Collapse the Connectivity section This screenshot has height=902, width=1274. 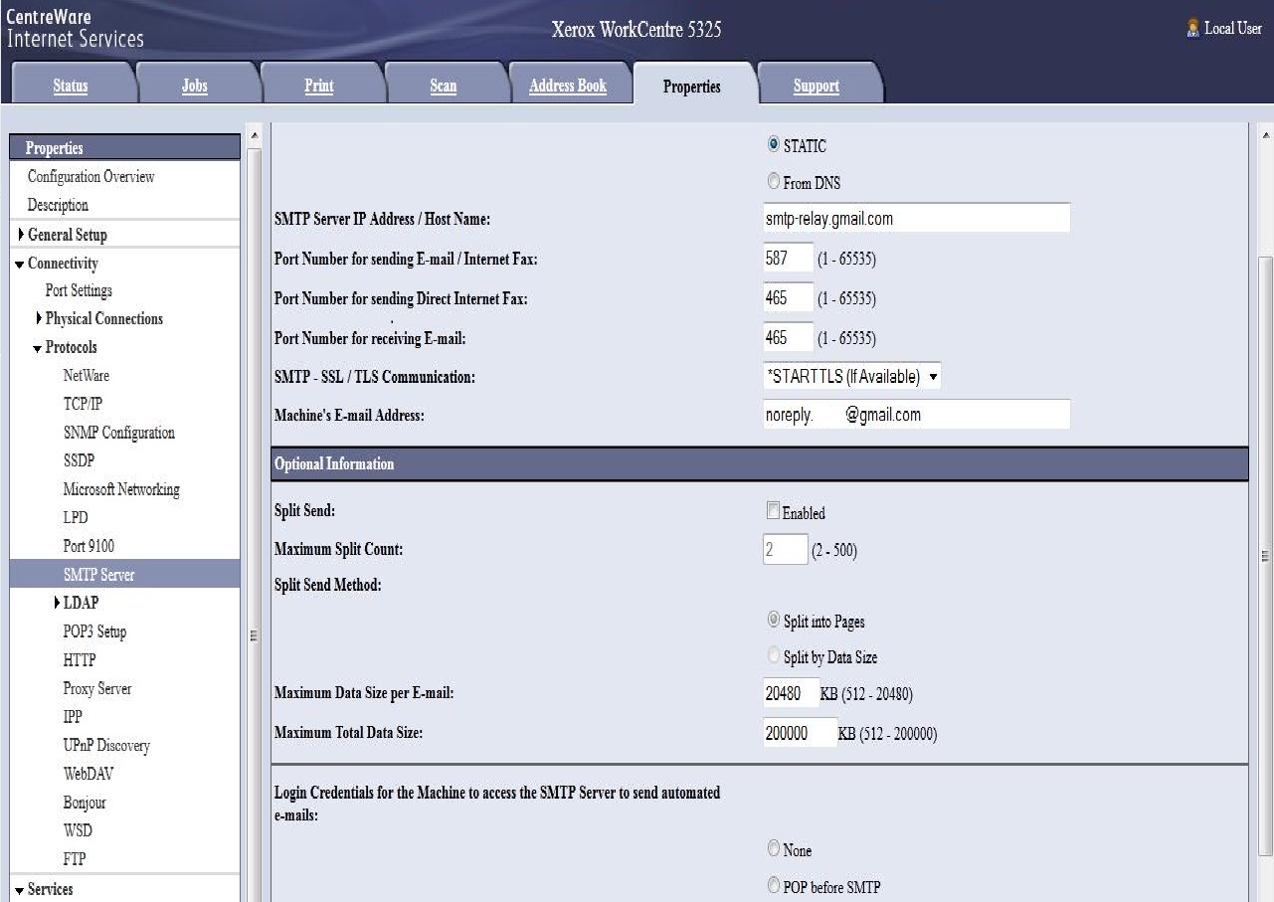tap(19, 265)
